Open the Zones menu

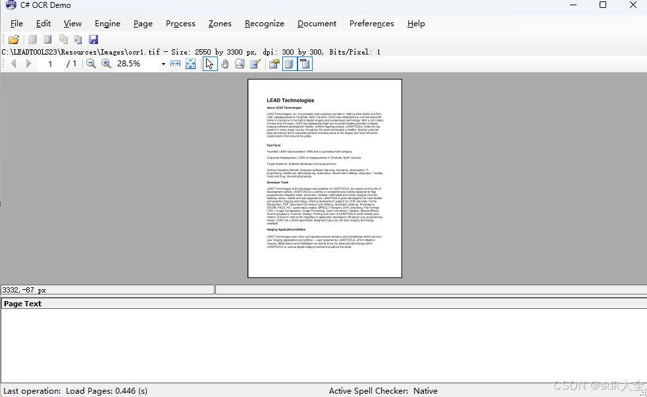(220, 24)
